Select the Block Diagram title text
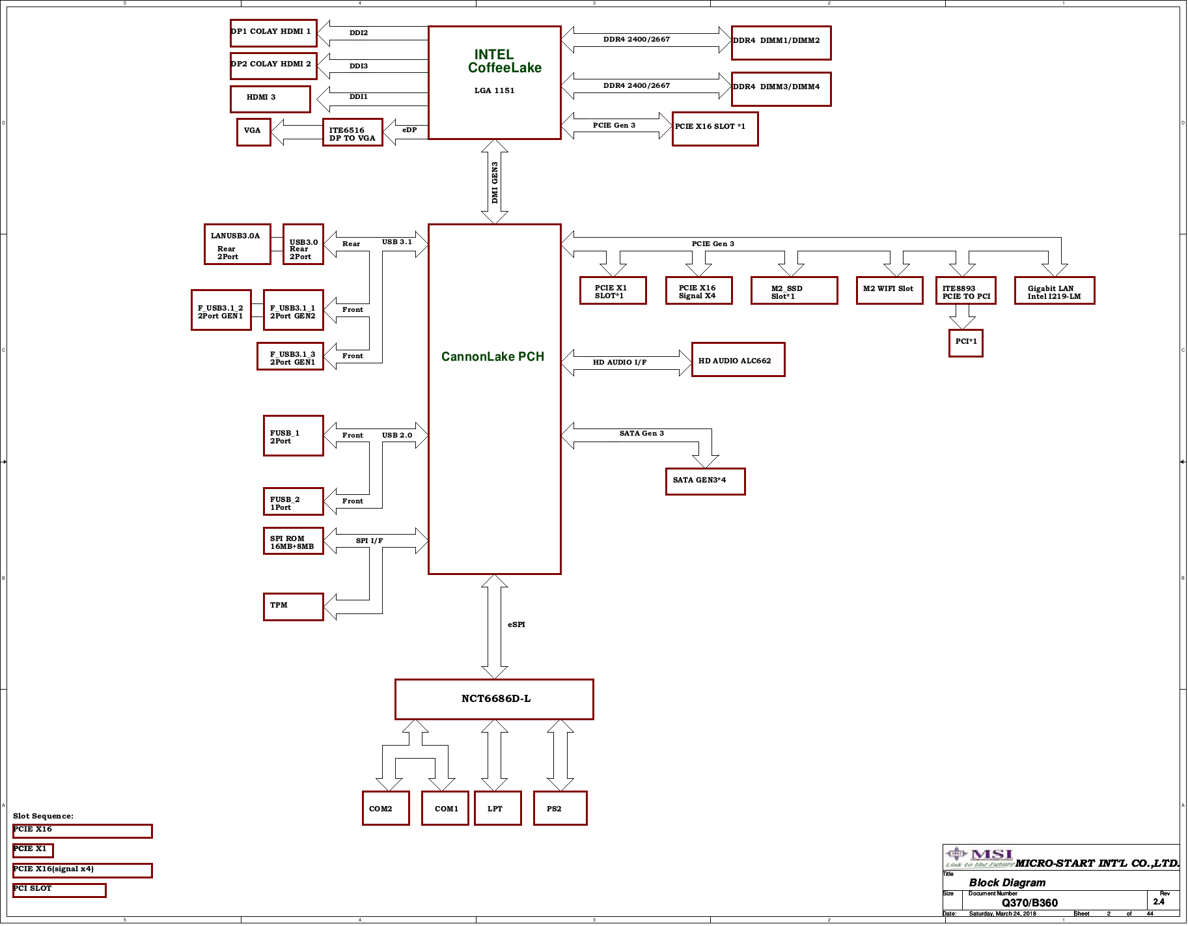1188x926 pixels. pyautogui.click(x=1007, y=883)
